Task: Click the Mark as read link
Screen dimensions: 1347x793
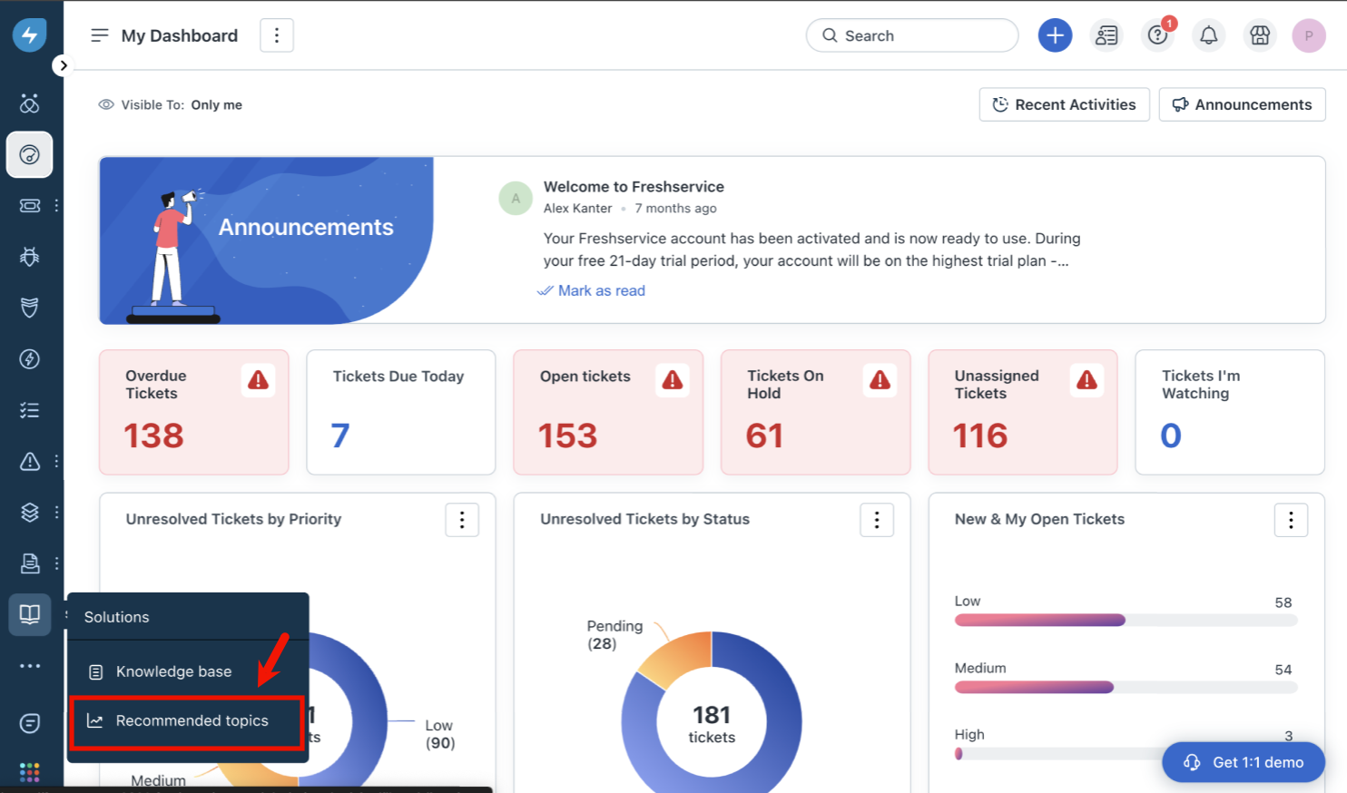Action: click(592, 290)
